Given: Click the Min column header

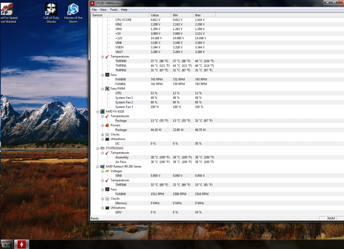Looking at the screenshot, I should [182, 15].
